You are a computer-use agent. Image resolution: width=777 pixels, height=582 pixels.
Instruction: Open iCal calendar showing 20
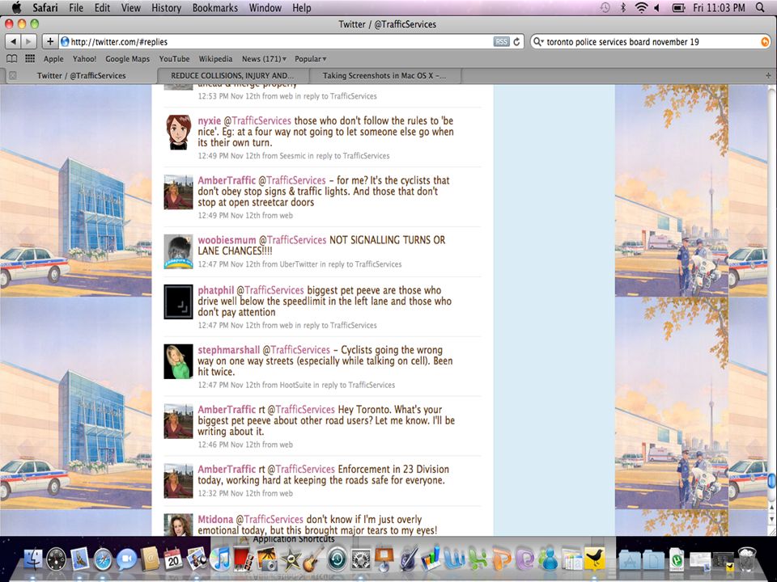[173, 559]
